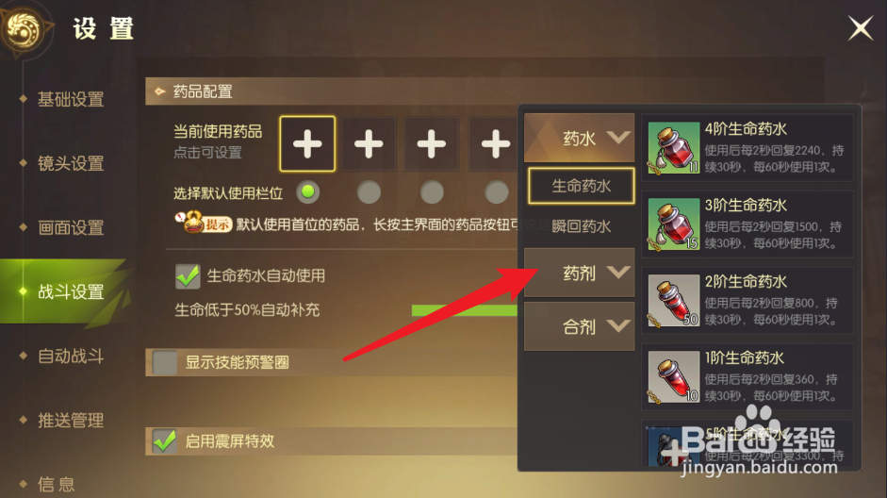Screen dimensions: 887x498
Task: Select second default slot radio button
Action: coord(369,191)
